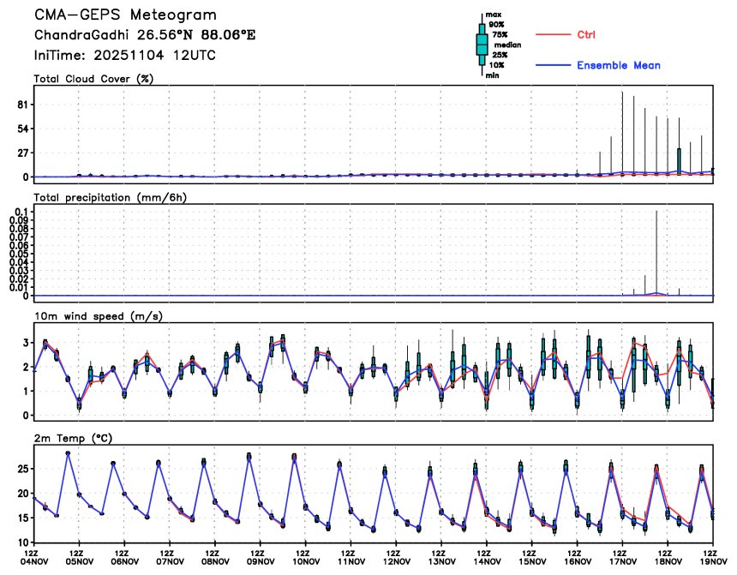Click the 15 tick on temperature axis
This screenshot has height=575, width=737.
22,518
